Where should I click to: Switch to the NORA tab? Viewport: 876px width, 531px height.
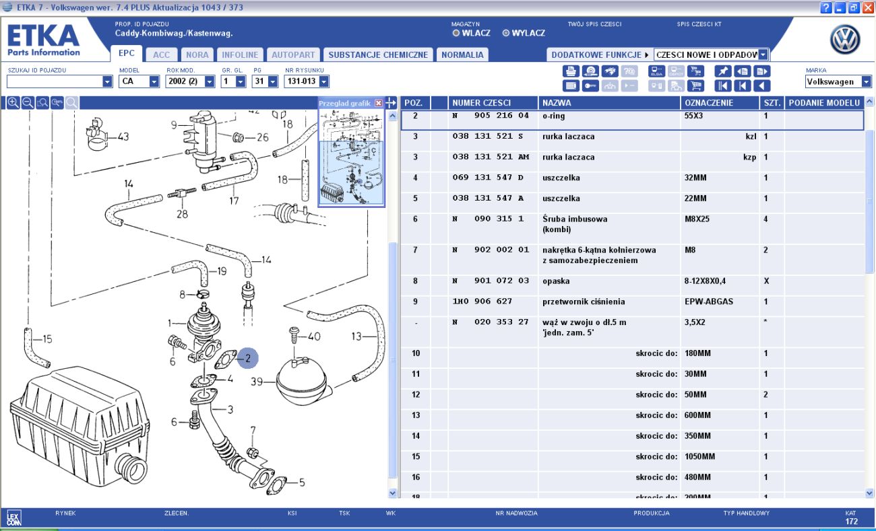coord(197,55)
